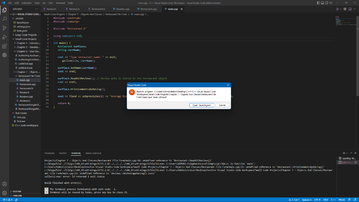Open the Remote Explorer icon in activity bar
The height and width of the screenshot is (202, 359).
click(4, 55)
